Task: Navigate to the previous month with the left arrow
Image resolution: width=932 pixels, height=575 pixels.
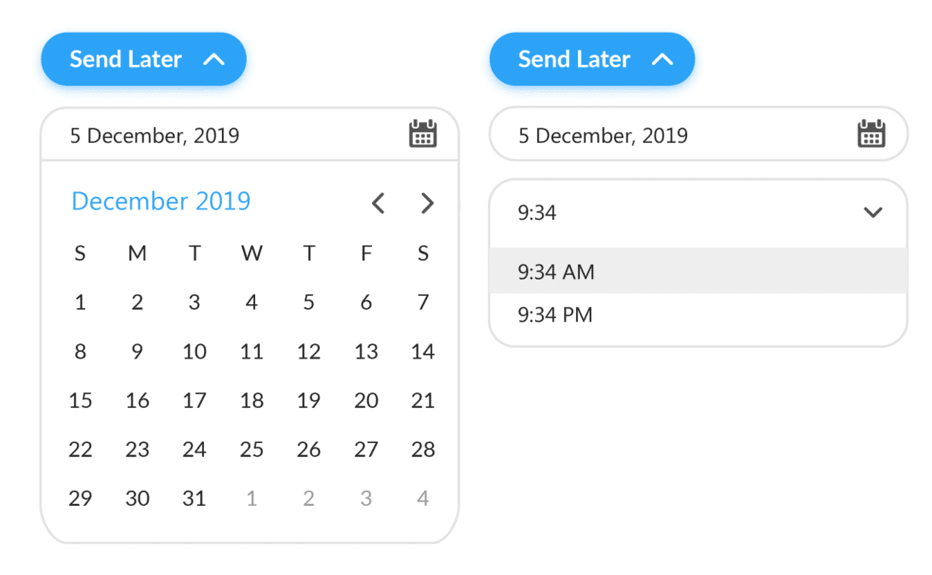Action: point(378,202)
